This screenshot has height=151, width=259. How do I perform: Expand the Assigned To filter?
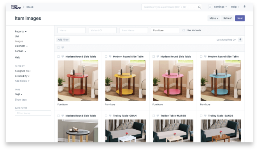click(x=23, y=71)
